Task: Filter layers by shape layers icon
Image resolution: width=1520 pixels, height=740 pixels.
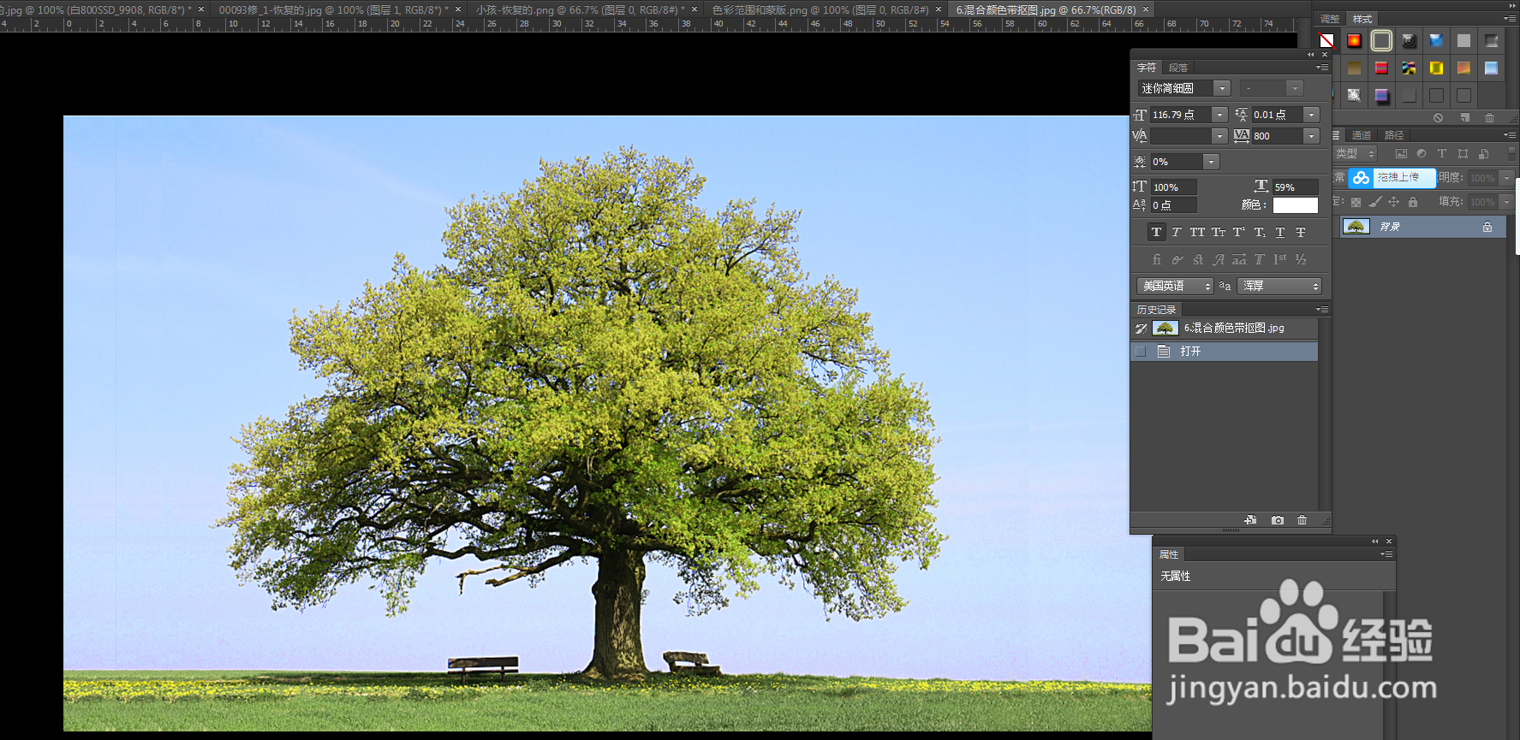Action: pyautogui.click(x=1463, y=154)
